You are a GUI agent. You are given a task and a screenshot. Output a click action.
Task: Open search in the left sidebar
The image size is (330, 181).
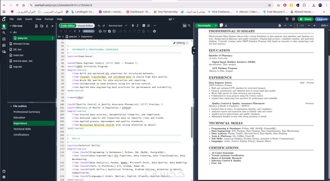click(4, 33)
